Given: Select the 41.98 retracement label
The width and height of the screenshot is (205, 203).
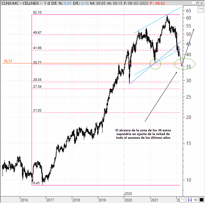Looking at the screenshot, I should (37, 48).
